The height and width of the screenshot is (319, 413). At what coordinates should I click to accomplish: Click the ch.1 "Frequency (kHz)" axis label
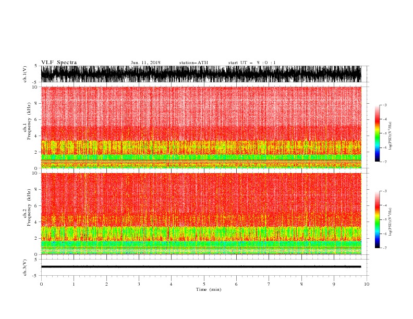tap(29, 121)
